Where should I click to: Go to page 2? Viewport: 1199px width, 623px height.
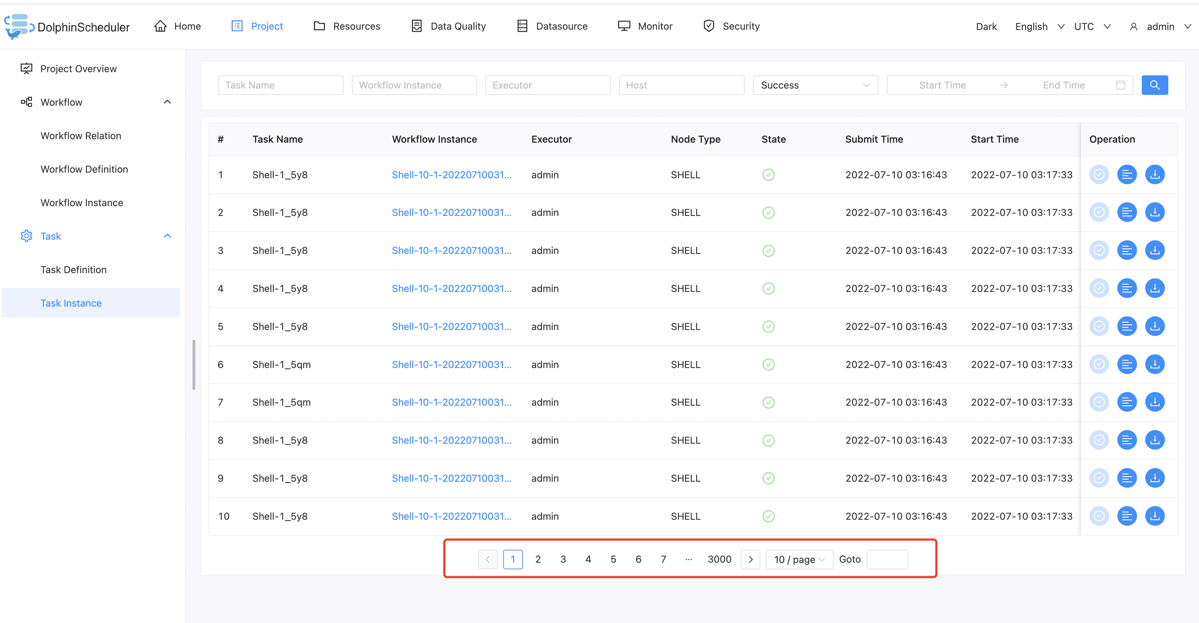click(x=537, y=559)
